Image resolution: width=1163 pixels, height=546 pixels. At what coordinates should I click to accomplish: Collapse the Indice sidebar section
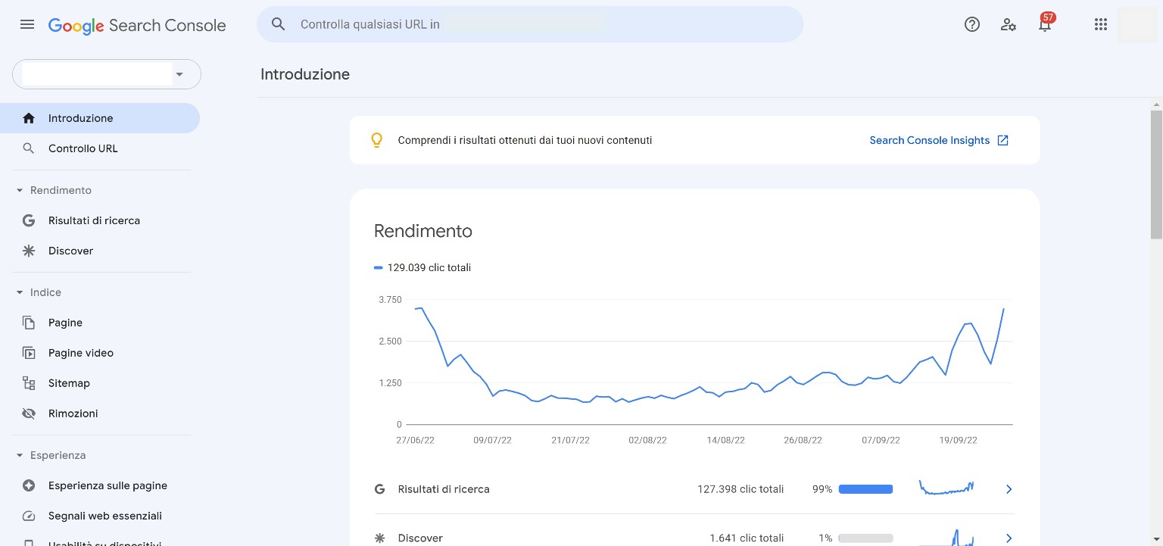(20, 292)
